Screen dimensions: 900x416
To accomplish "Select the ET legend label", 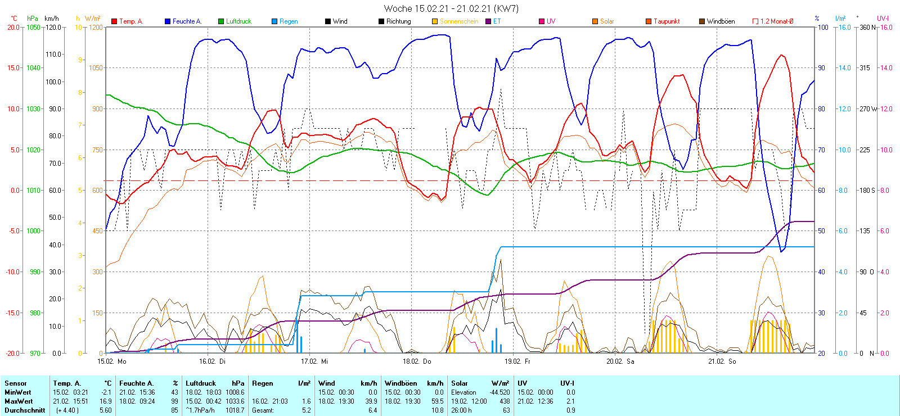I will (497, 21).
